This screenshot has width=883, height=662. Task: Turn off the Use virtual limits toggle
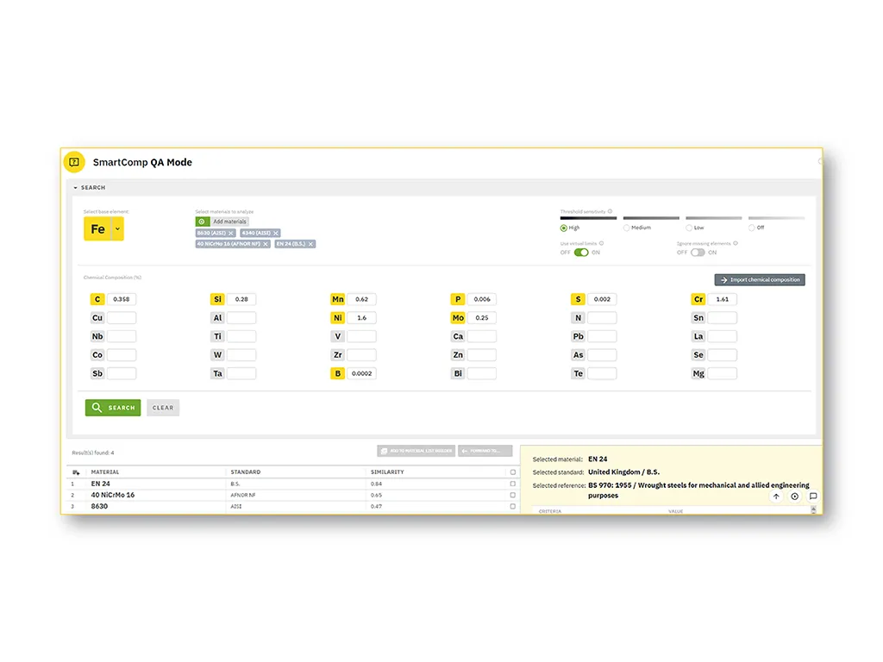point(580,253)
